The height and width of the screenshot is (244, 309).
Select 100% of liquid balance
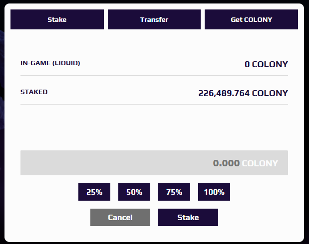click(x=214, y=192)
